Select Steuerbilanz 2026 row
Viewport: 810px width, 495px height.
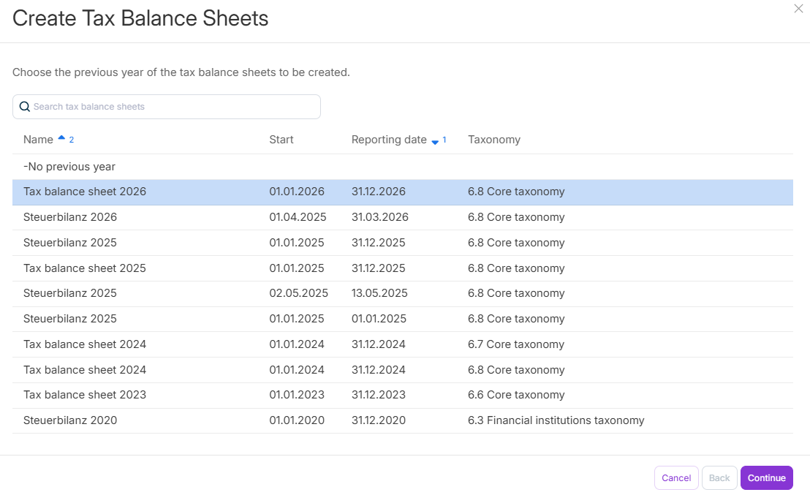point(402,218)
